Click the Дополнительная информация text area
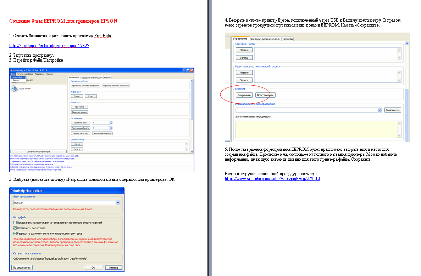The width and height of the screenshot is (421, 276). click(x=318, y=130)
